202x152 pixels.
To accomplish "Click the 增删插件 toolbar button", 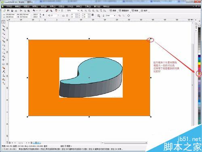I will click(124, 10).
